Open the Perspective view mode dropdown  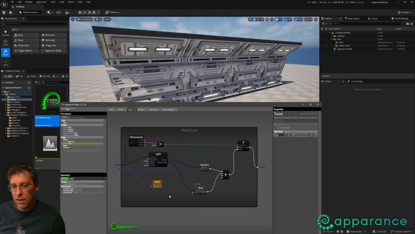[x=84, y=20]
